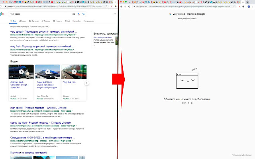
Task: Open the on-screen keyboard icon in search box
Action: point(74,14)
